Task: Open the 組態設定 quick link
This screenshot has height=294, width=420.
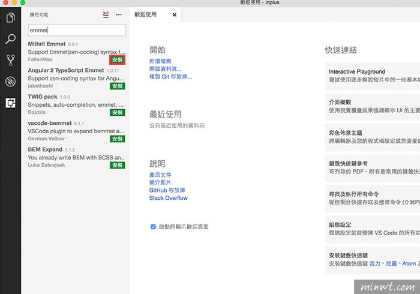Action: (373, 229)
